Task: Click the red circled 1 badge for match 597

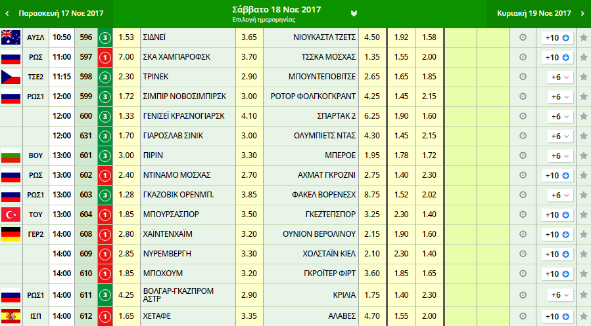Action: click(105, 58)
